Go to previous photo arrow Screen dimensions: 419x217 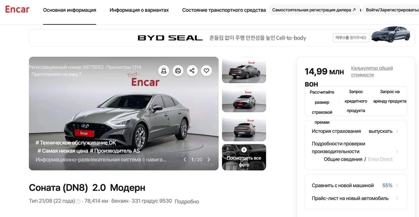tap(185, 160)
